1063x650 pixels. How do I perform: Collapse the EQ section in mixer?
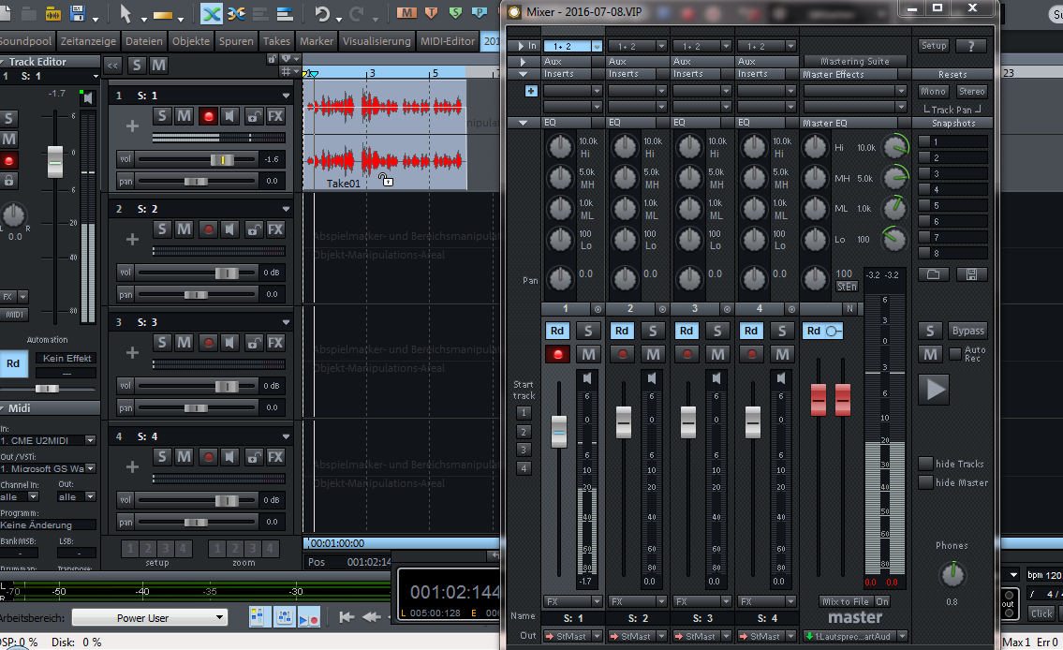click(523, 123)
